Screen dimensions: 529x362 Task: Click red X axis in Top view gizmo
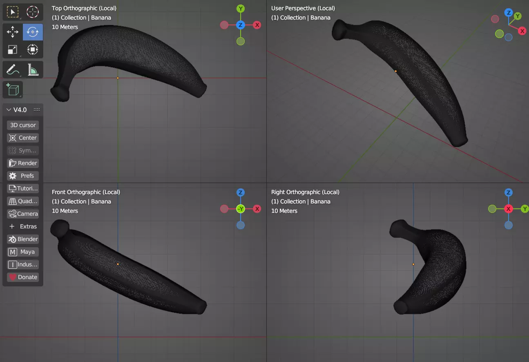click(257, 25)
